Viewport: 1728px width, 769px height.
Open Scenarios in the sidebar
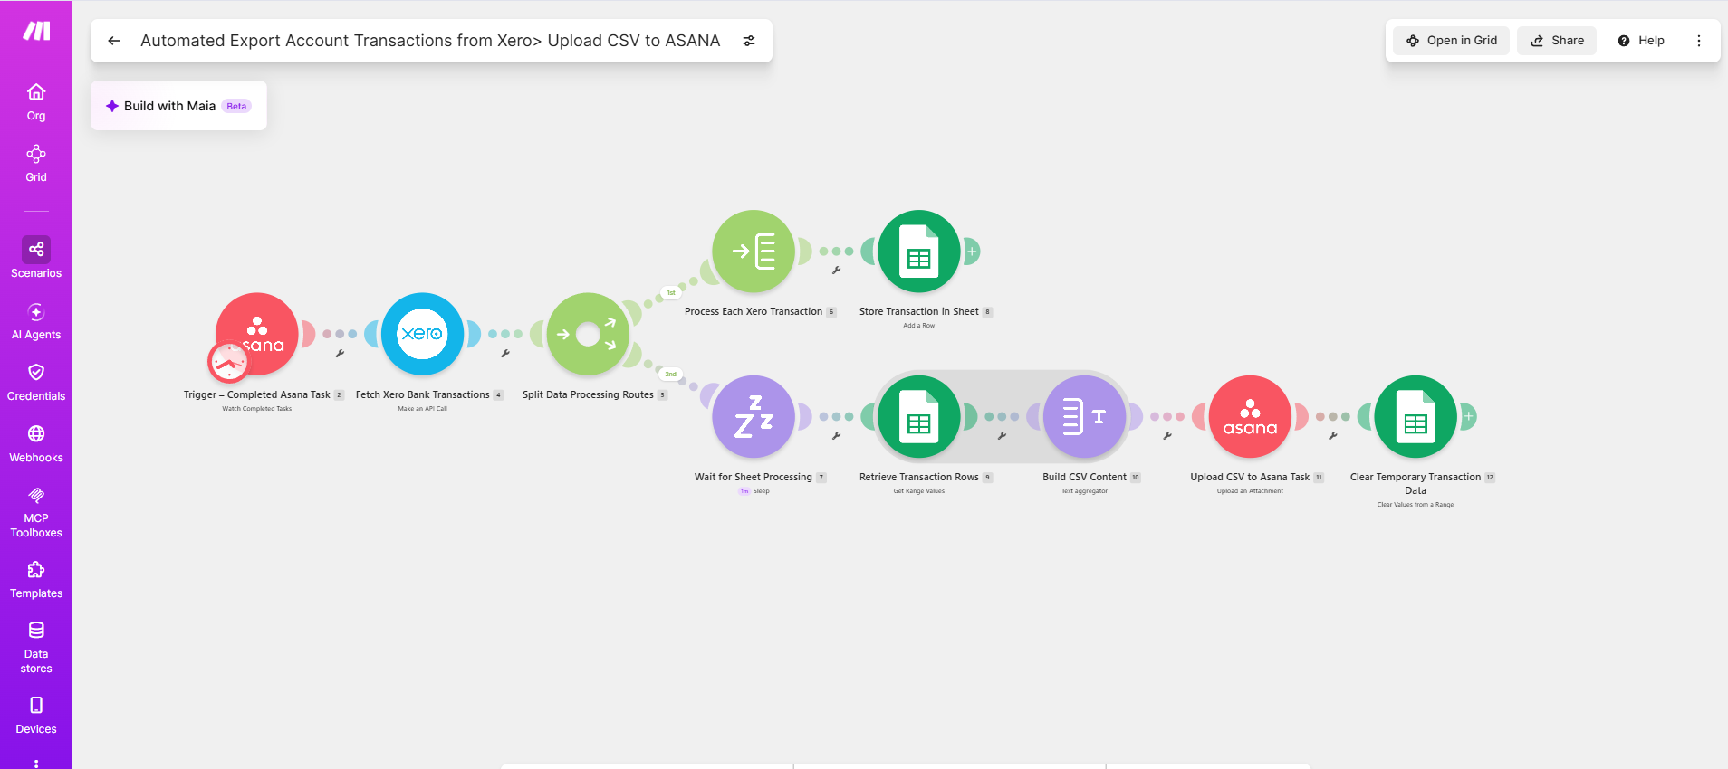click(x=36, y=258)
